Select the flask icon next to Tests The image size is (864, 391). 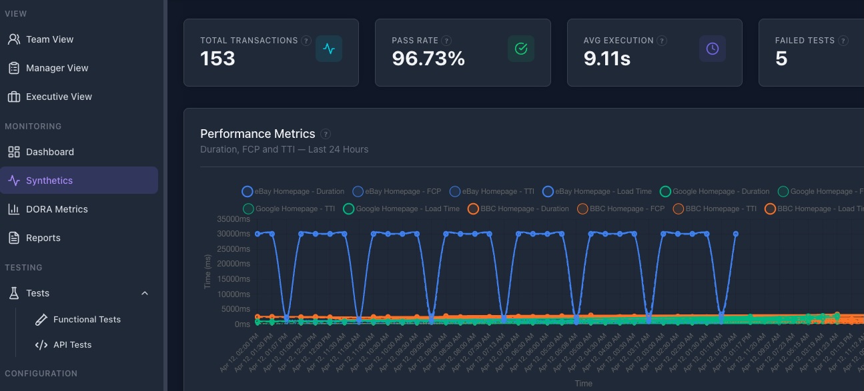click(x=13, y=293)
